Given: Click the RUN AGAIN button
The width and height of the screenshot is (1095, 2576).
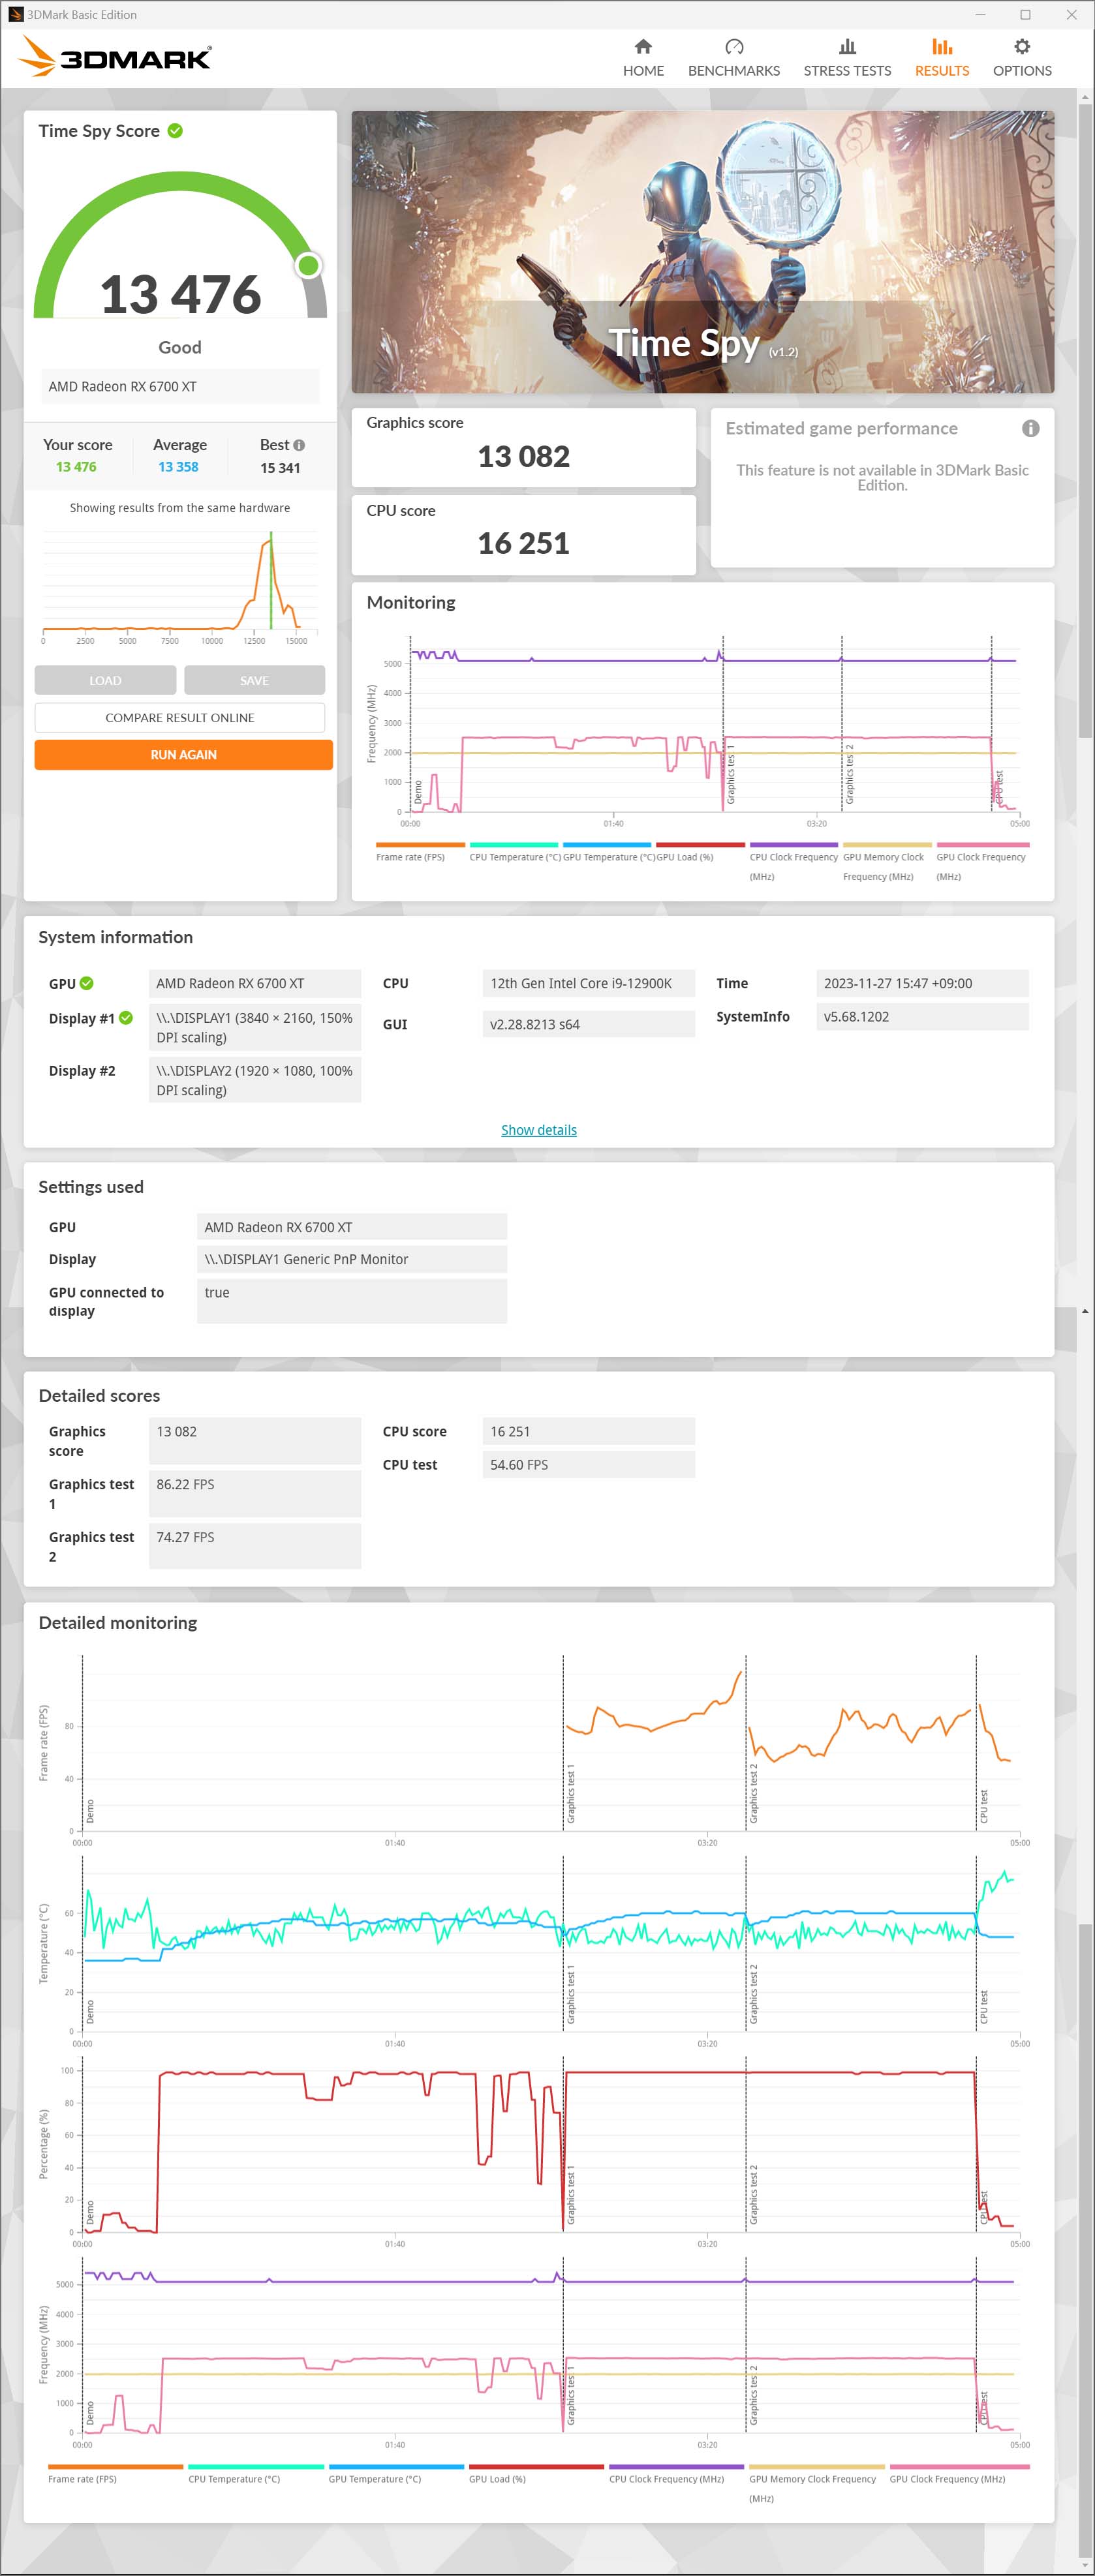Looking at the screenshot, I should click(183, 755).
